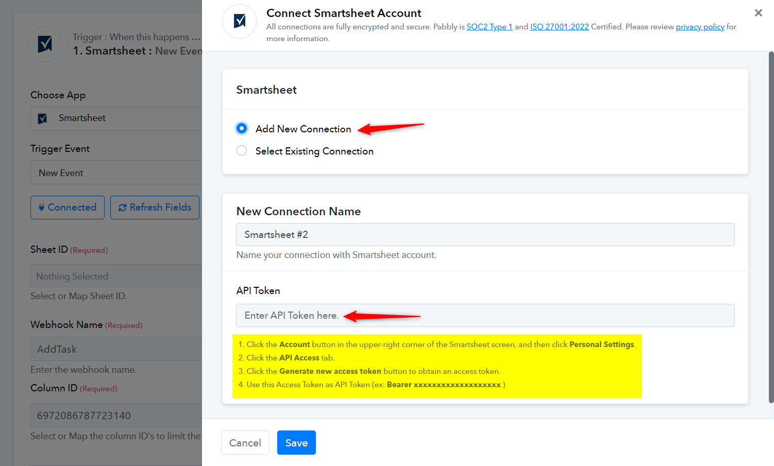Open the Sheet ID Nothing Selected dropdown

tap(116, 277)
